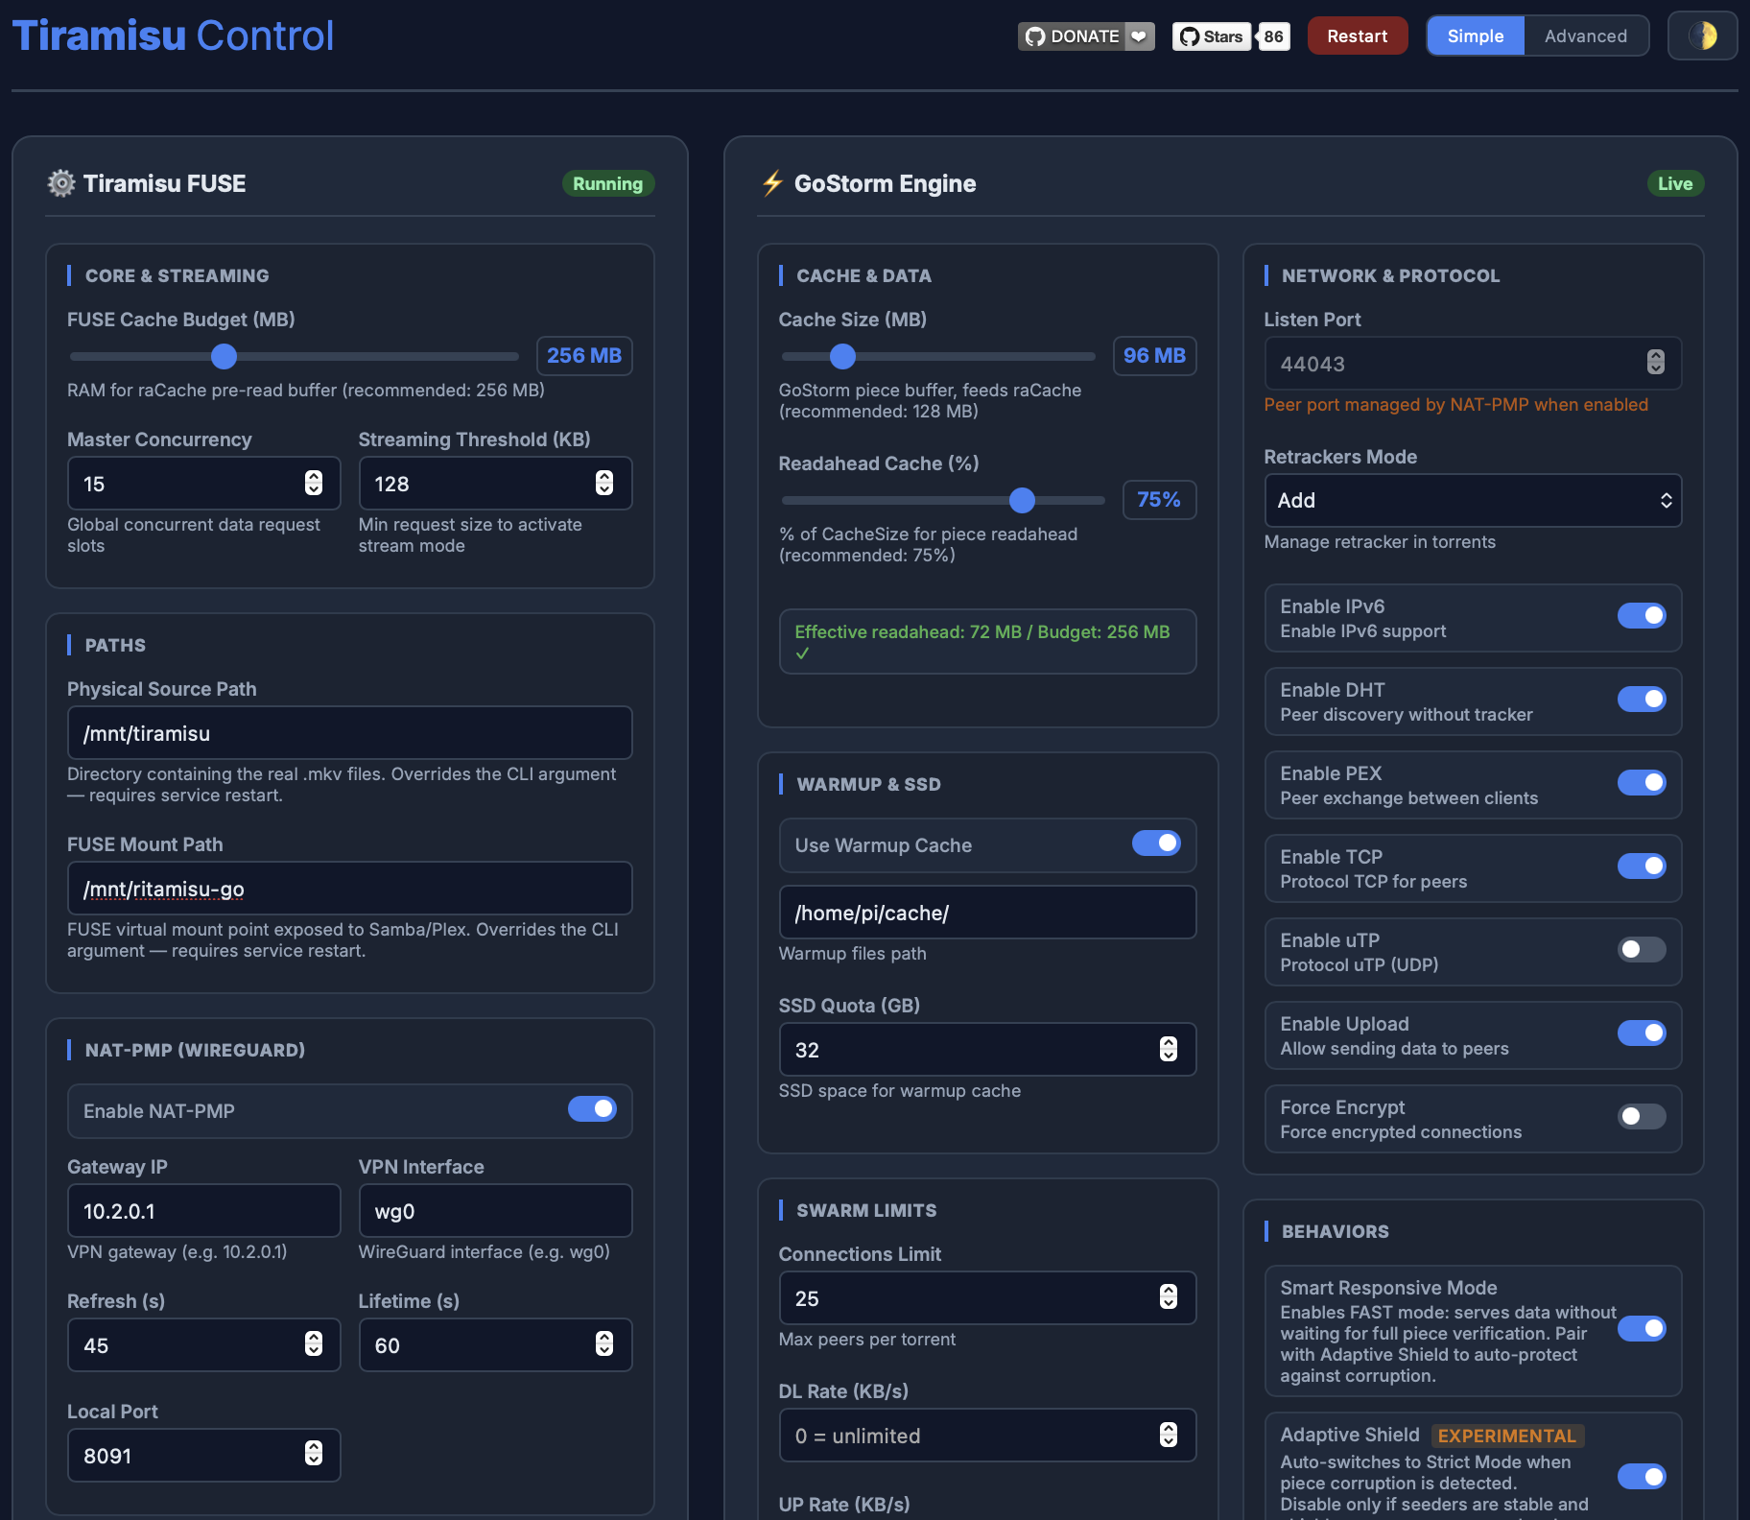Click SSD Quota stepper arrows

click(1169, 1049)
